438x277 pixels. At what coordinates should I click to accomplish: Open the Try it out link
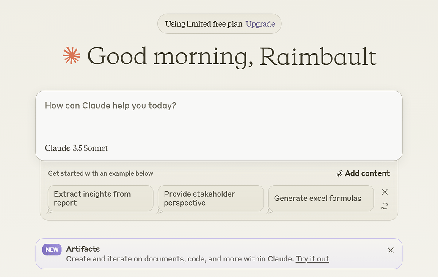tap(312, 259)
